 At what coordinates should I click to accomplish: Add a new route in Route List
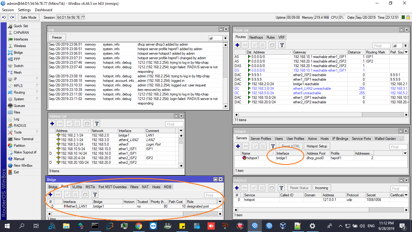point(238,45)
